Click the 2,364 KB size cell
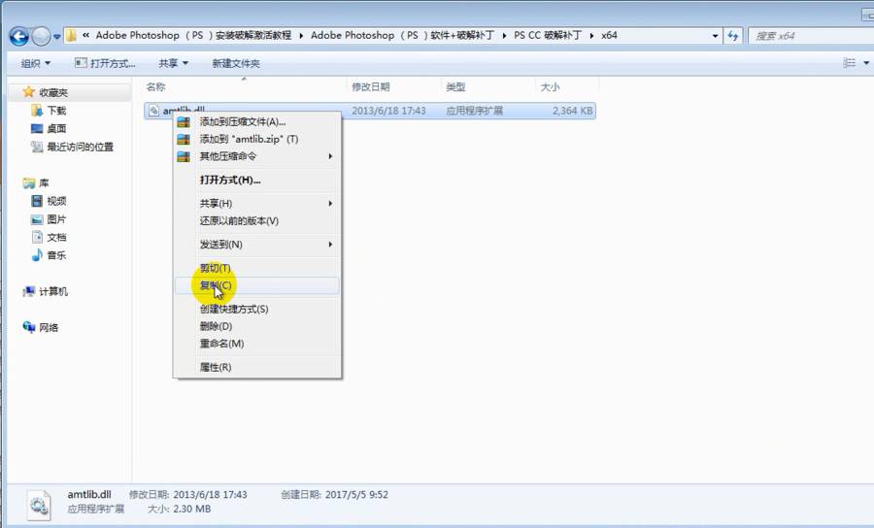The width and height of the screenshot is (874, 528). coord(572,111)
